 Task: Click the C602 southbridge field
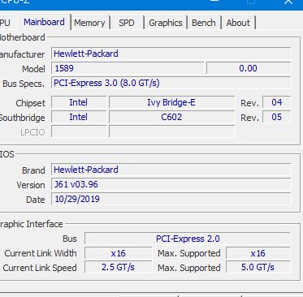click(171, 117)
